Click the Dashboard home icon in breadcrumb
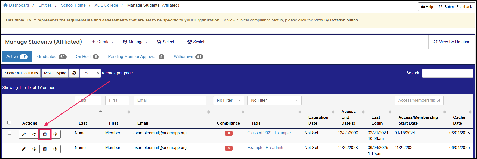The height and width of the screenshot is (159, 477). click(6, 5)
